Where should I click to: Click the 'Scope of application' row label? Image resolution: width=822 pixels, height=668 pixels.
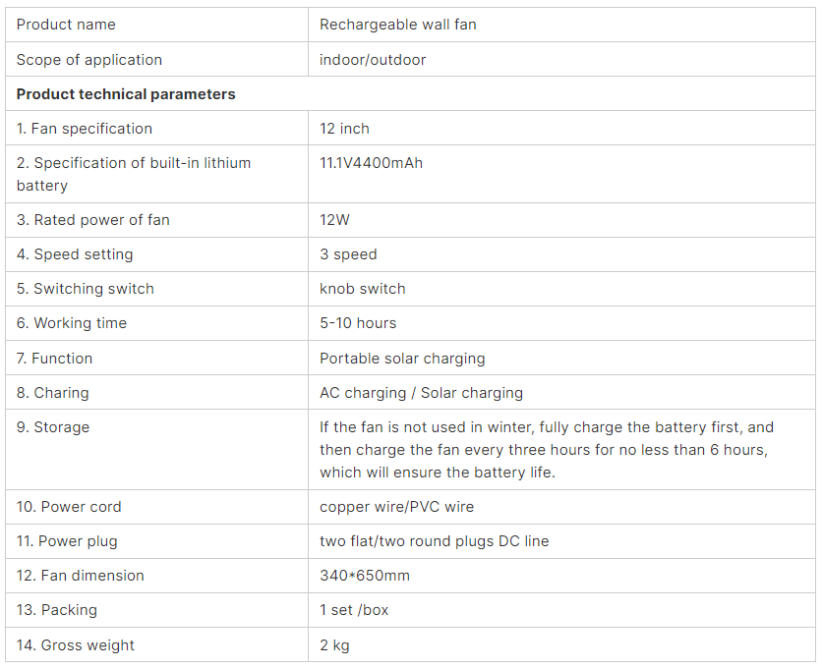(x=89, y=60)
